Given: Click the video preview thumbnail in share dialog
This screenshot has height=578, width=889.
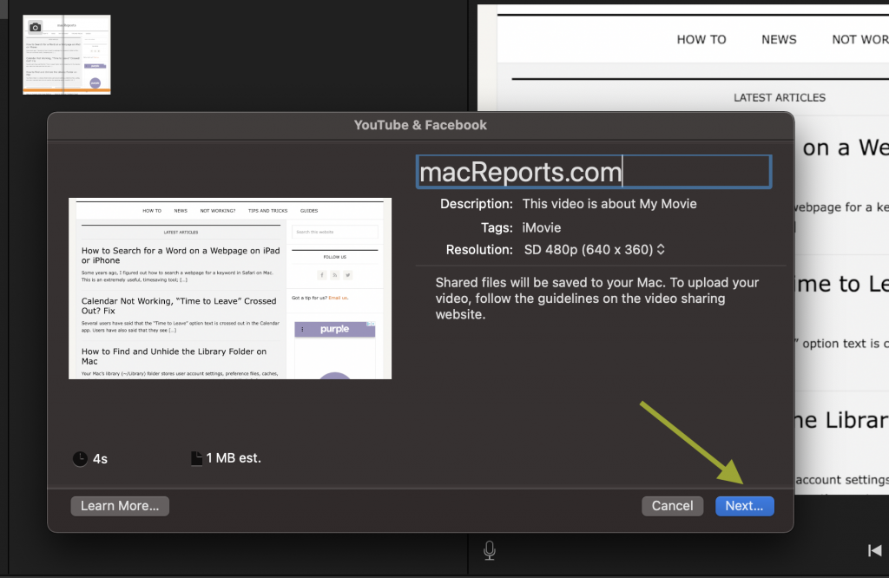Looking at the screenshot, I should point(230,288).
